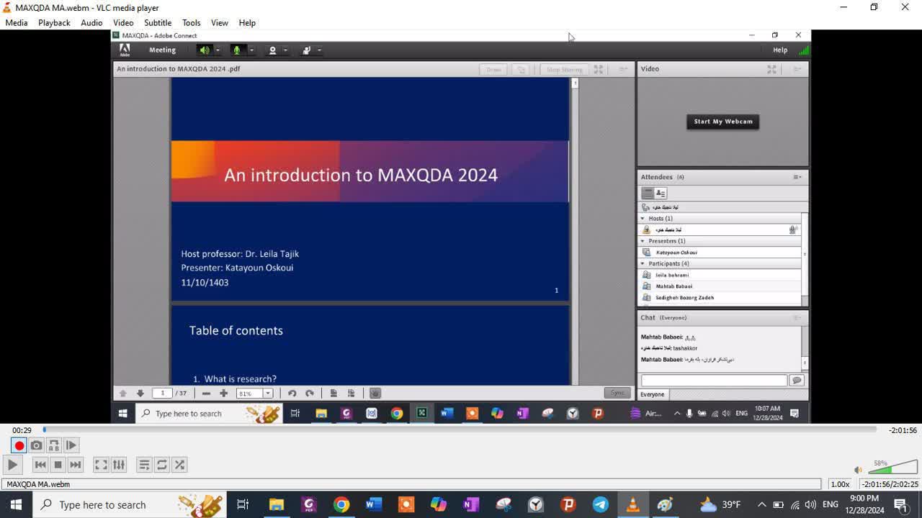Switch to attendee status view icon
The width and height of the screenshot is (922, 518).
pos(661,193)
